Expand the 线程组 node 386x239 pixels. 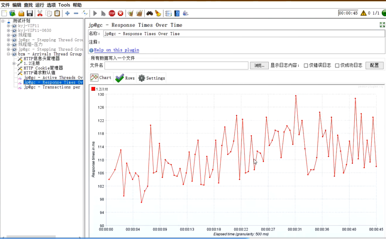click(x=8, y=35)
